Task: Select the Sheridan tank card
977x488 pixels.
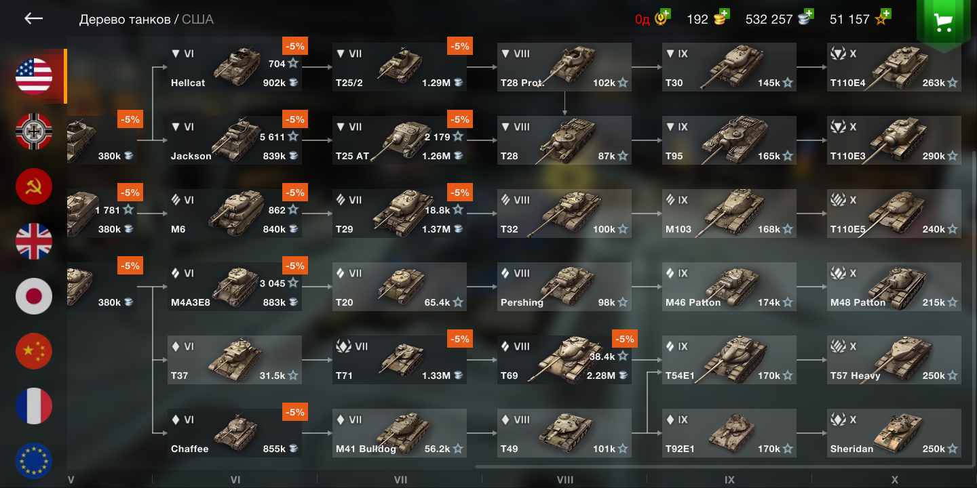Action: coord(894,433)
